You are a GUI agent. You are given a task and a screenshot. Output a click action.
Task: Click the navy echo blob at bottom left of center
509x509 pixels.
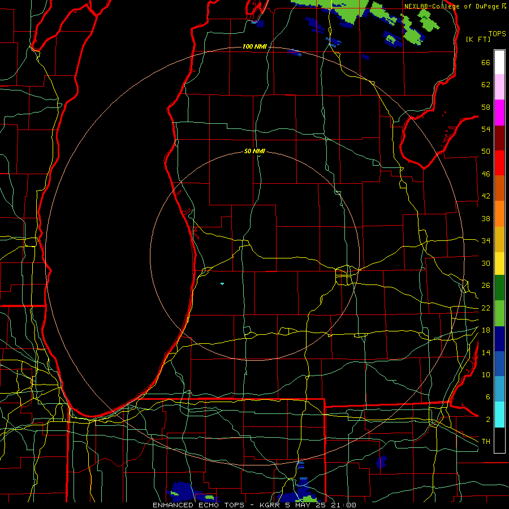point(182,490)
